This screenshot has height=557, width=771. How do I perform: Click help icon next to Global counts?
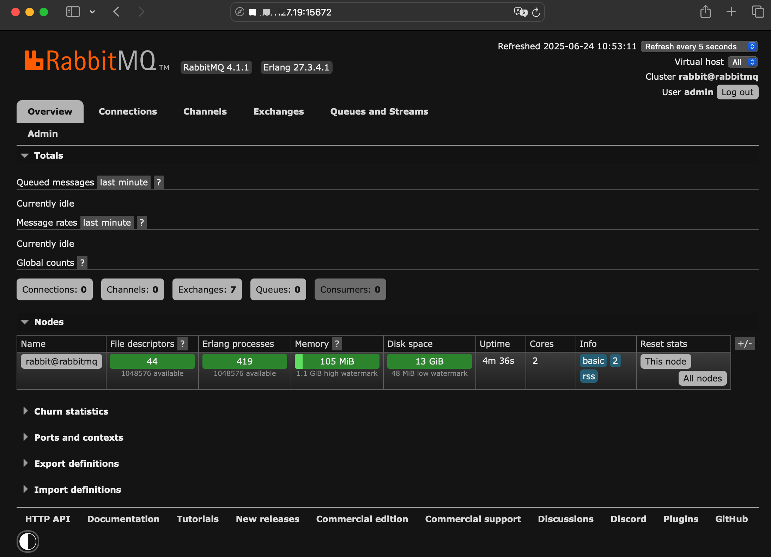pos(82,263)
